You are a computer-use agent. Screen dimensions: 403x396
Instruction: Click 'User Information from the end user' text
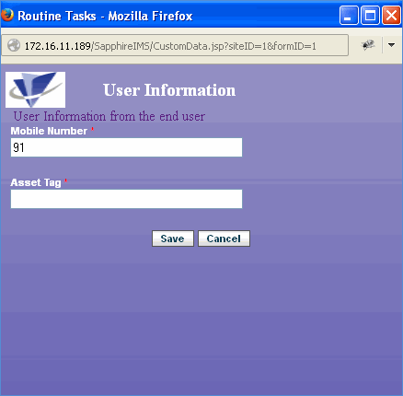109,116
